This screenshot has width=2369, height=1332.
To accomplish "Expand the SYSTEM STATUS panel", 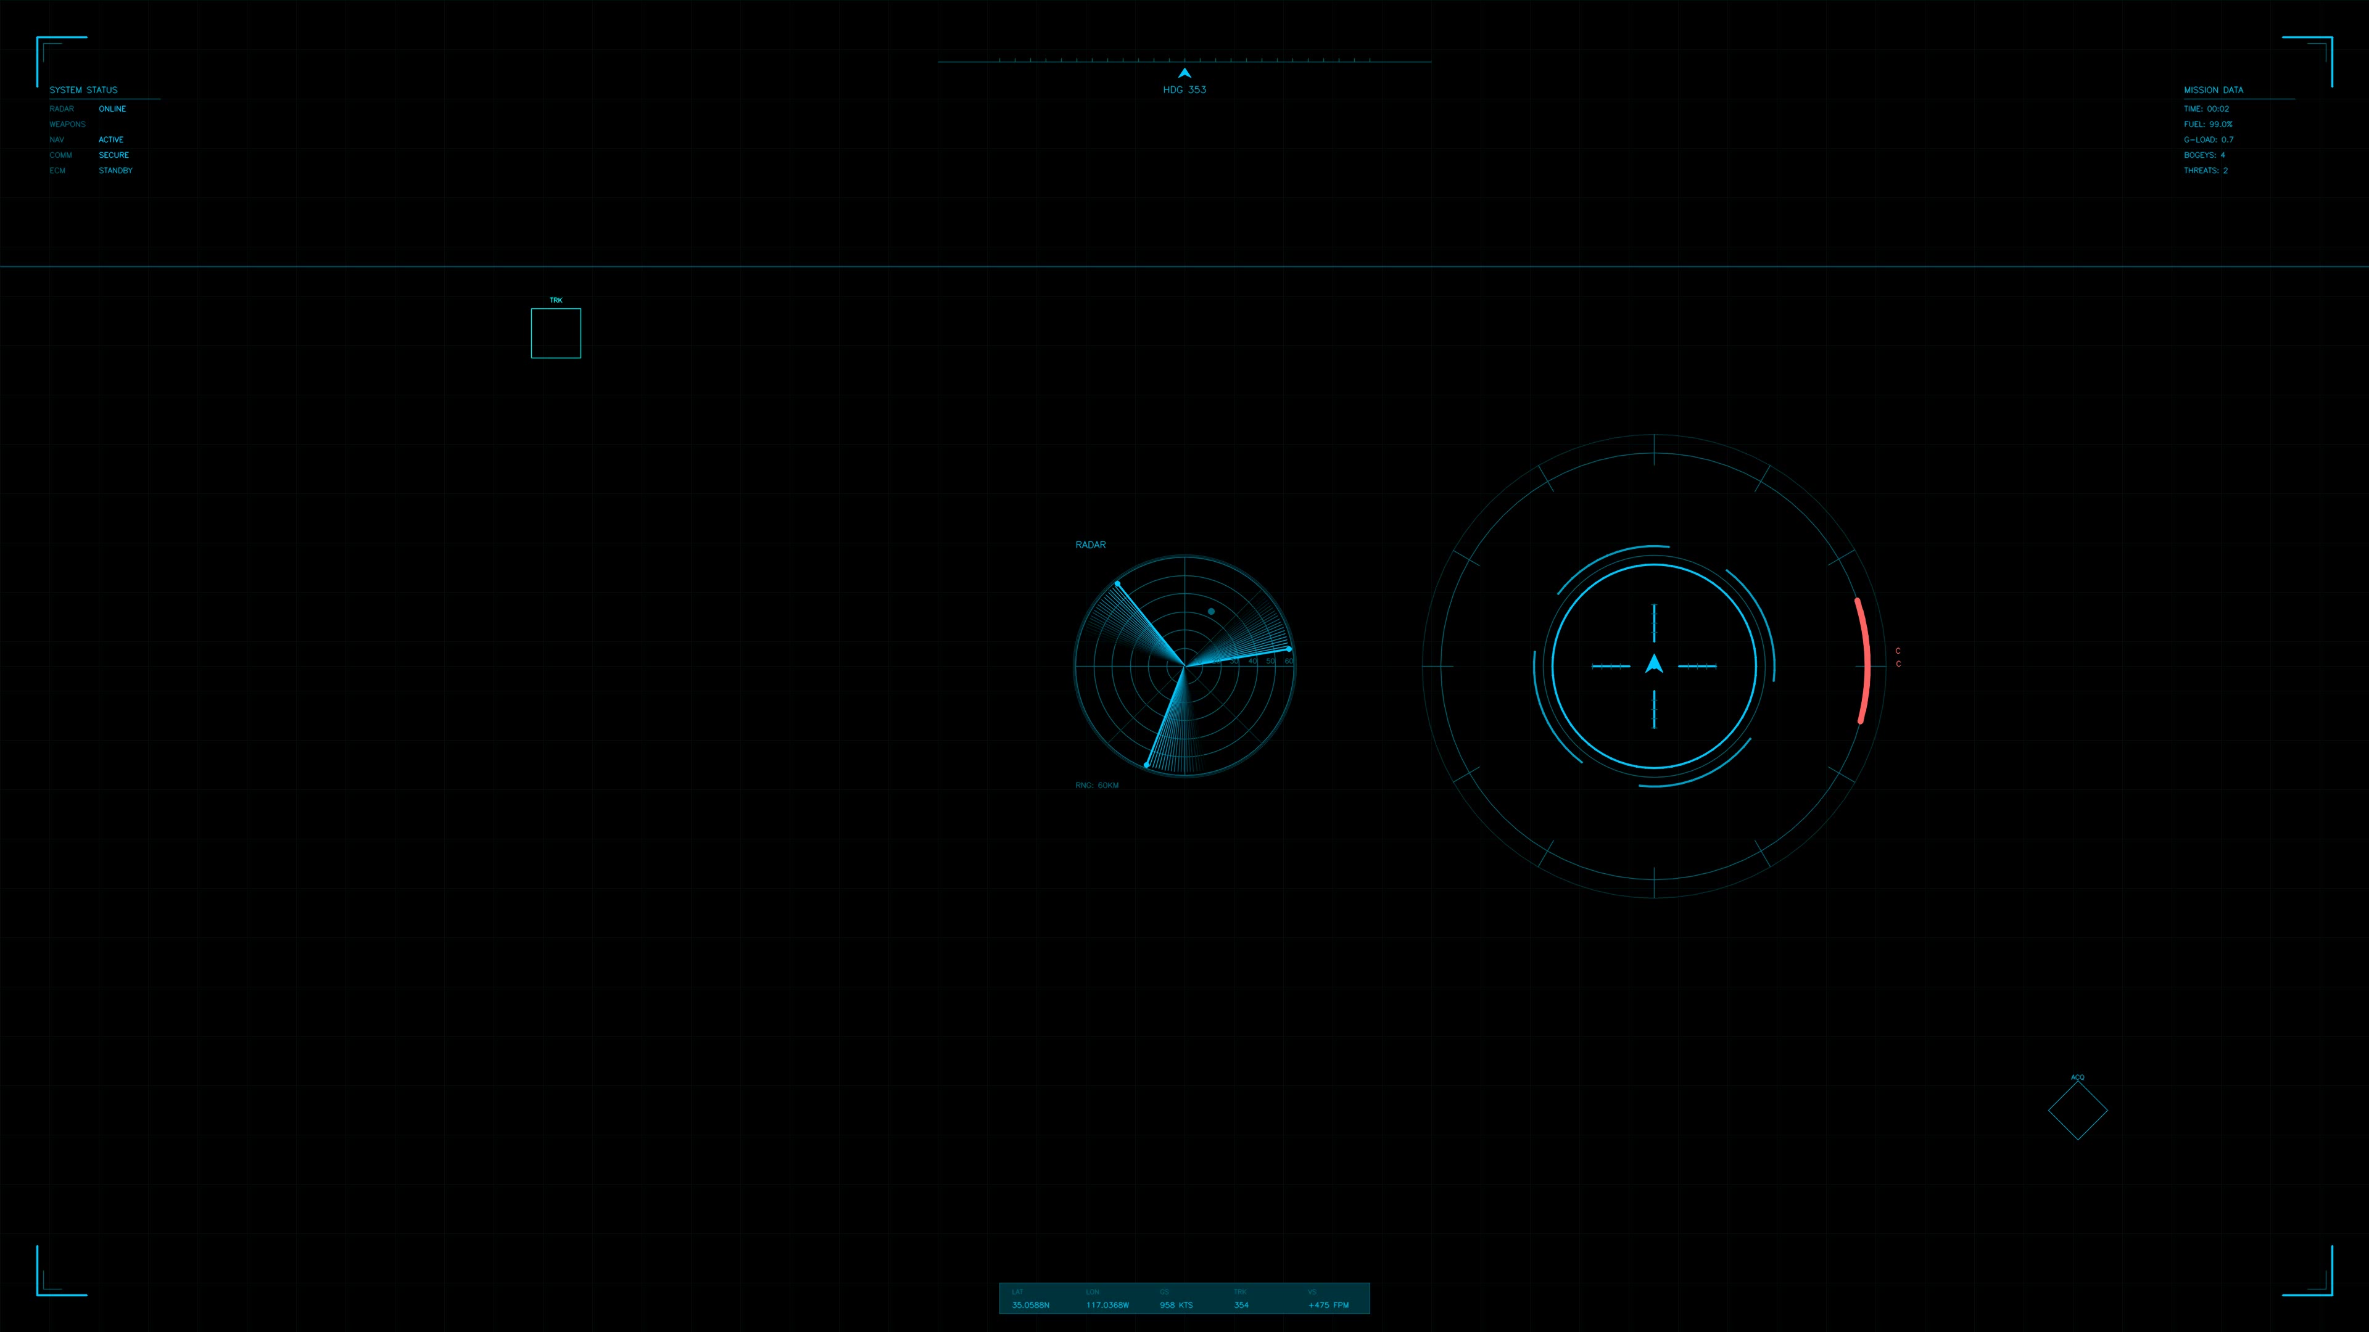I will click(x=84, y=90).
